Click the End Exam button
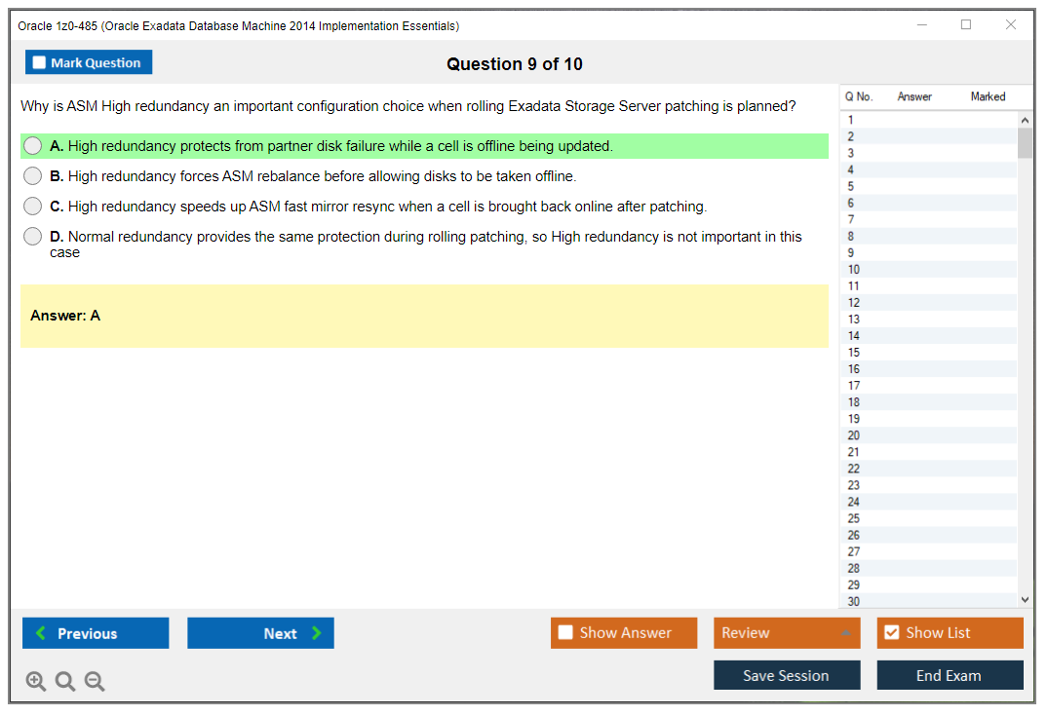Image resolution: width=1048 pixels, height=716 pixels. click(x=950, y=675)
